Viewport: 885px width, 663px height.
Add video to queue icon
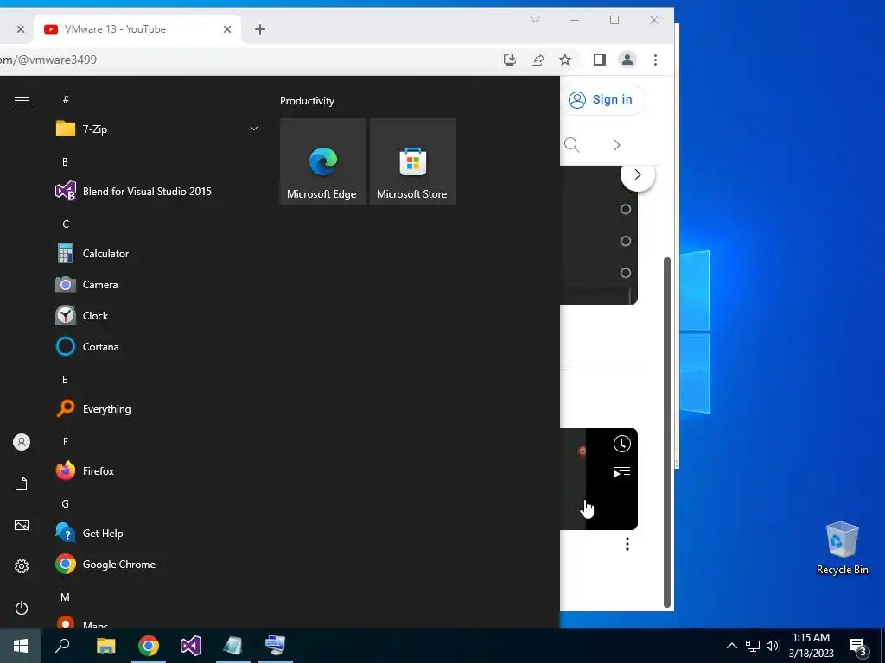pos(622,472)
